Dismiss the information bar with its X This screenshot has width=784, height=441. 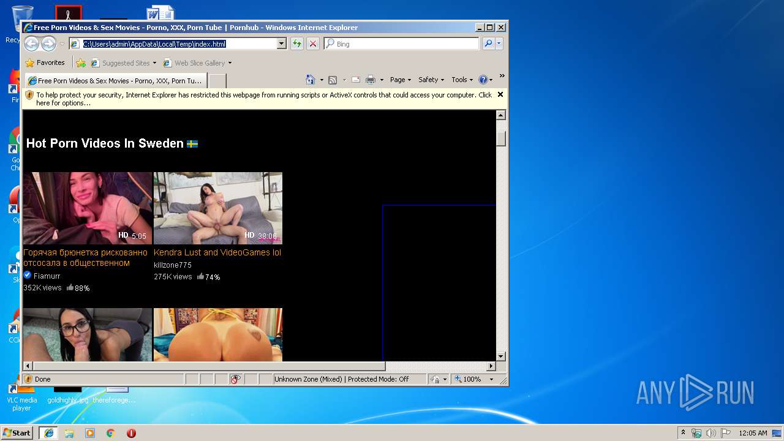click(500, 94)
